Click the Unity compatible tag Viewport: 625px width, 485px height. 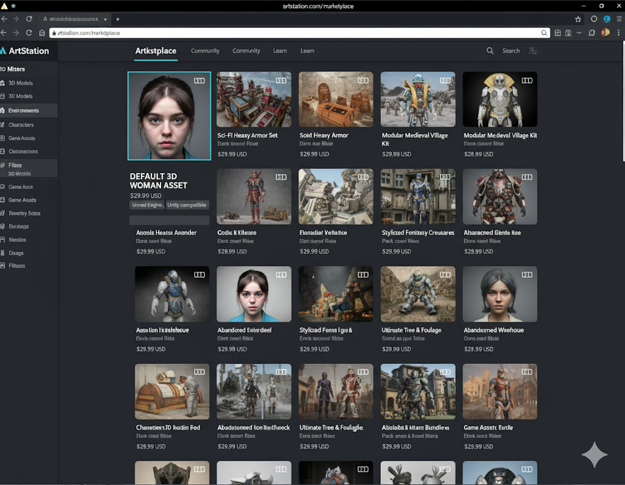[x=187, y=205]
